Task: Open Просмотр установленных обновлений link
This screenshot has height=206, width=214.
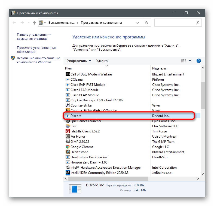Action: pos(36,50)
